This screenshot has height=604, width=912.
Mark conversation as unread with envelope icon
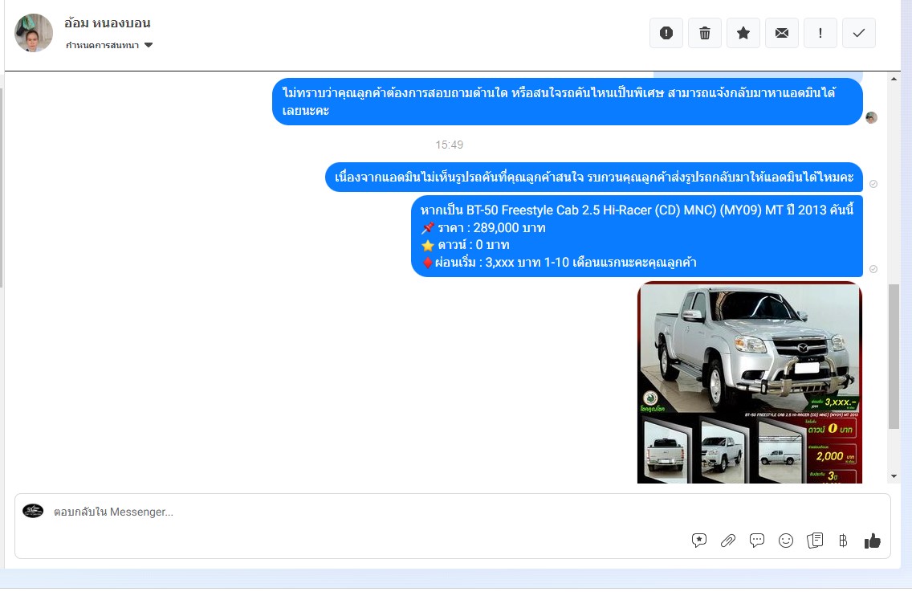(782, 33)
